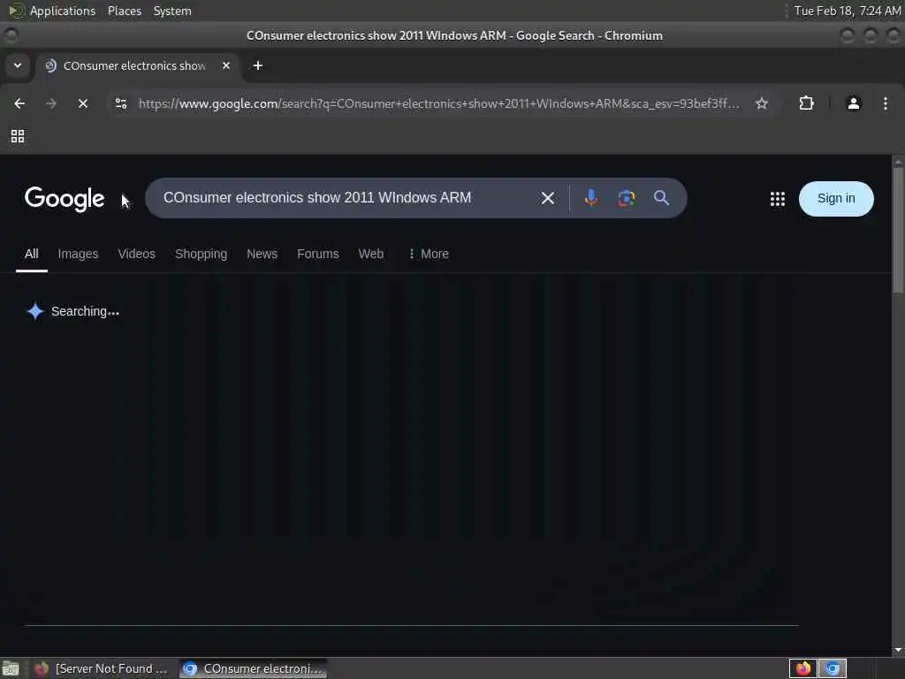Open the window menu button in title bar
The height and width of the screenshot is (679, 905).
11,35
